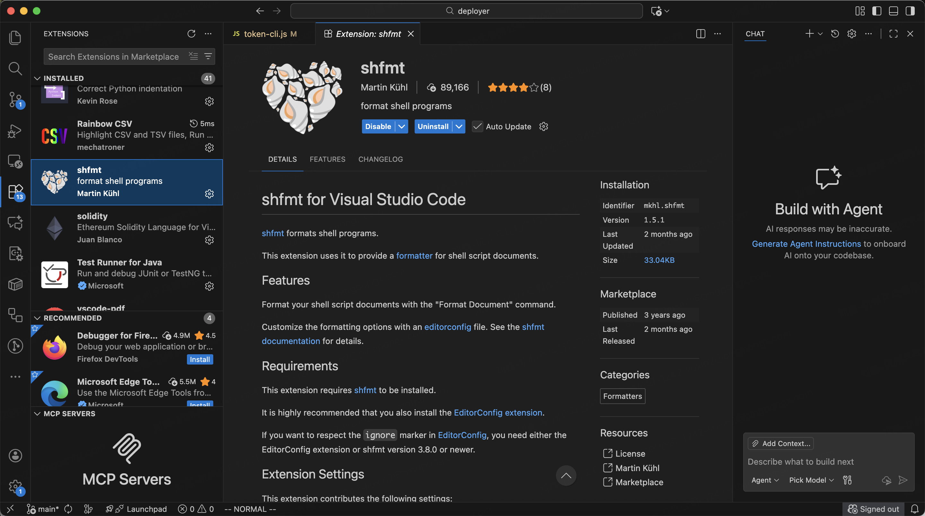
Task: Switch to the CHANGELOG tab
Action: tap(380, 159)
